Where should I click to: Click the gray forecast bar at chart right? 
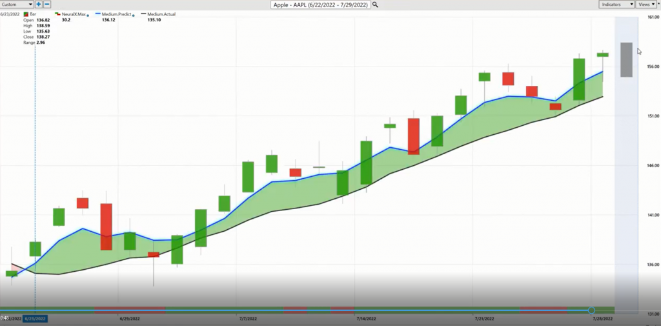click(x=626, y=59)
